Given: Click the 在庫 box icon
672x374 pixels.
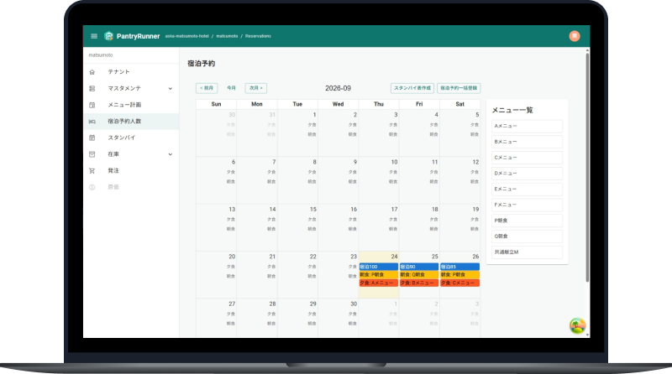Looking at the screenshot, I should (92, 154).
